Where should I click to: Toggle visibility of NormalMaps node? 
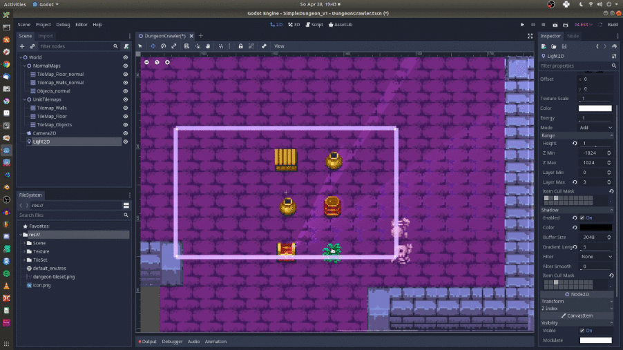tap(126, 66)
